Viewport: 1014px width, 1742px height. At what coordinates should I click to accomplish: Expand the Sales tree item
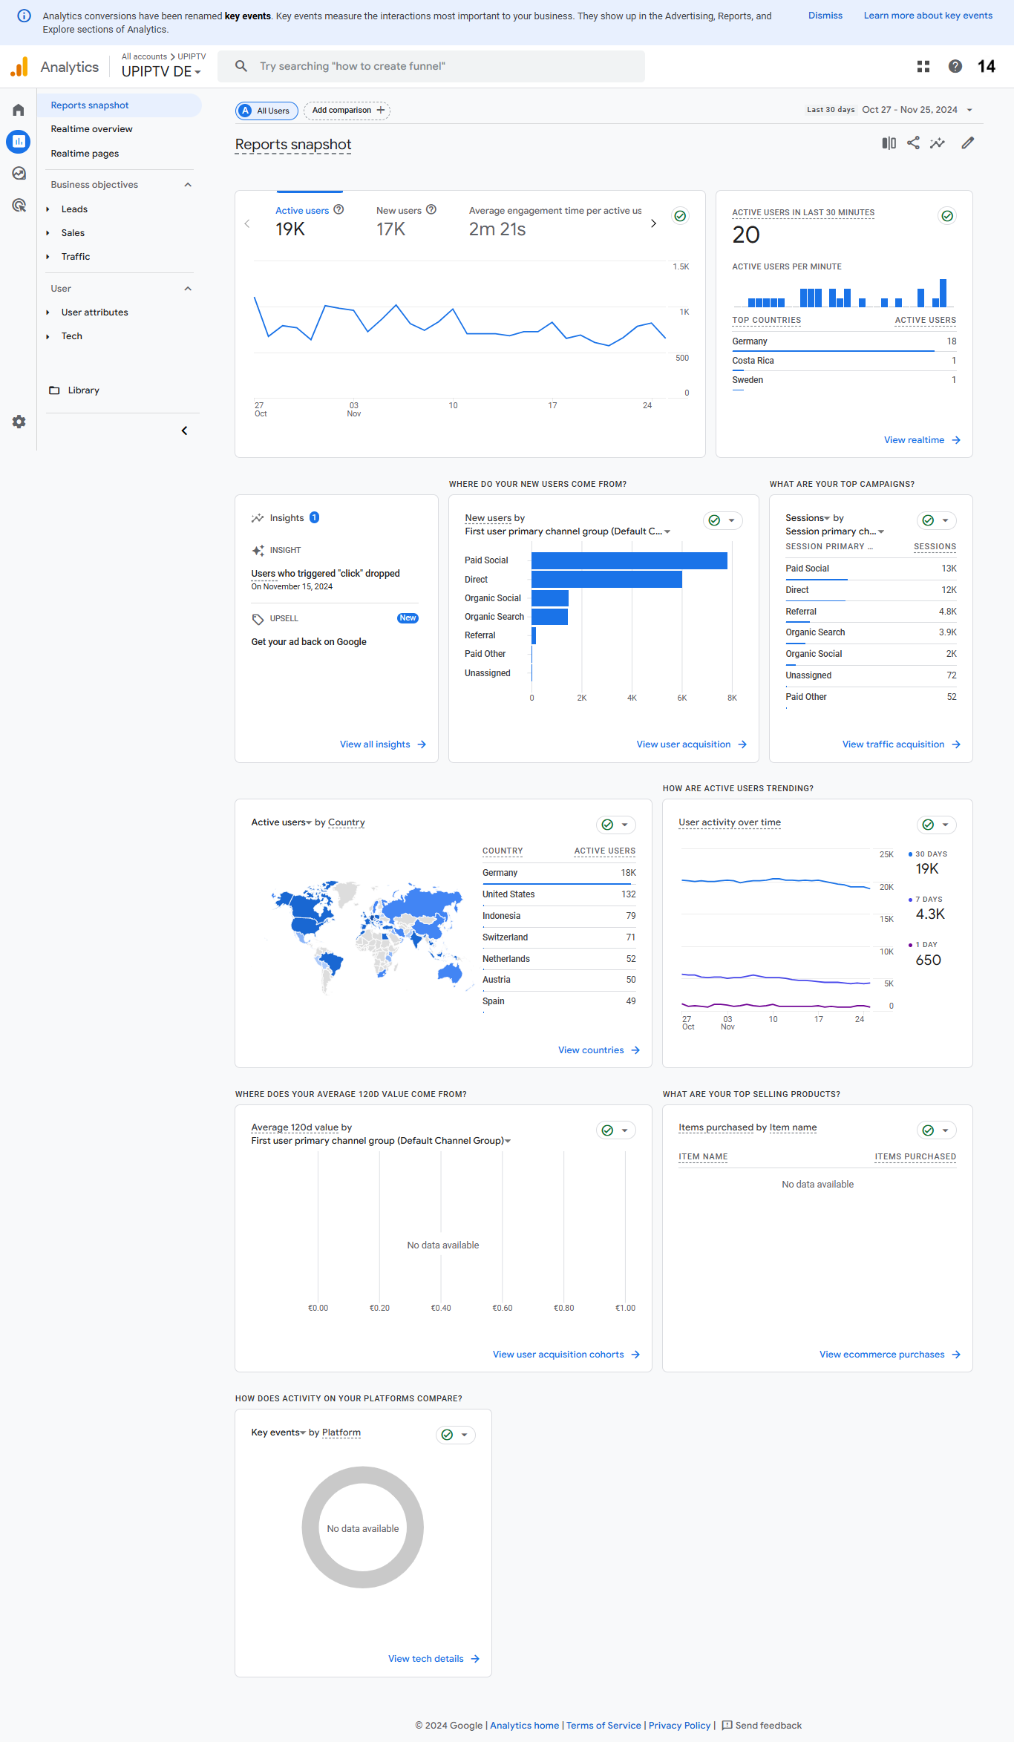[48, 233]
